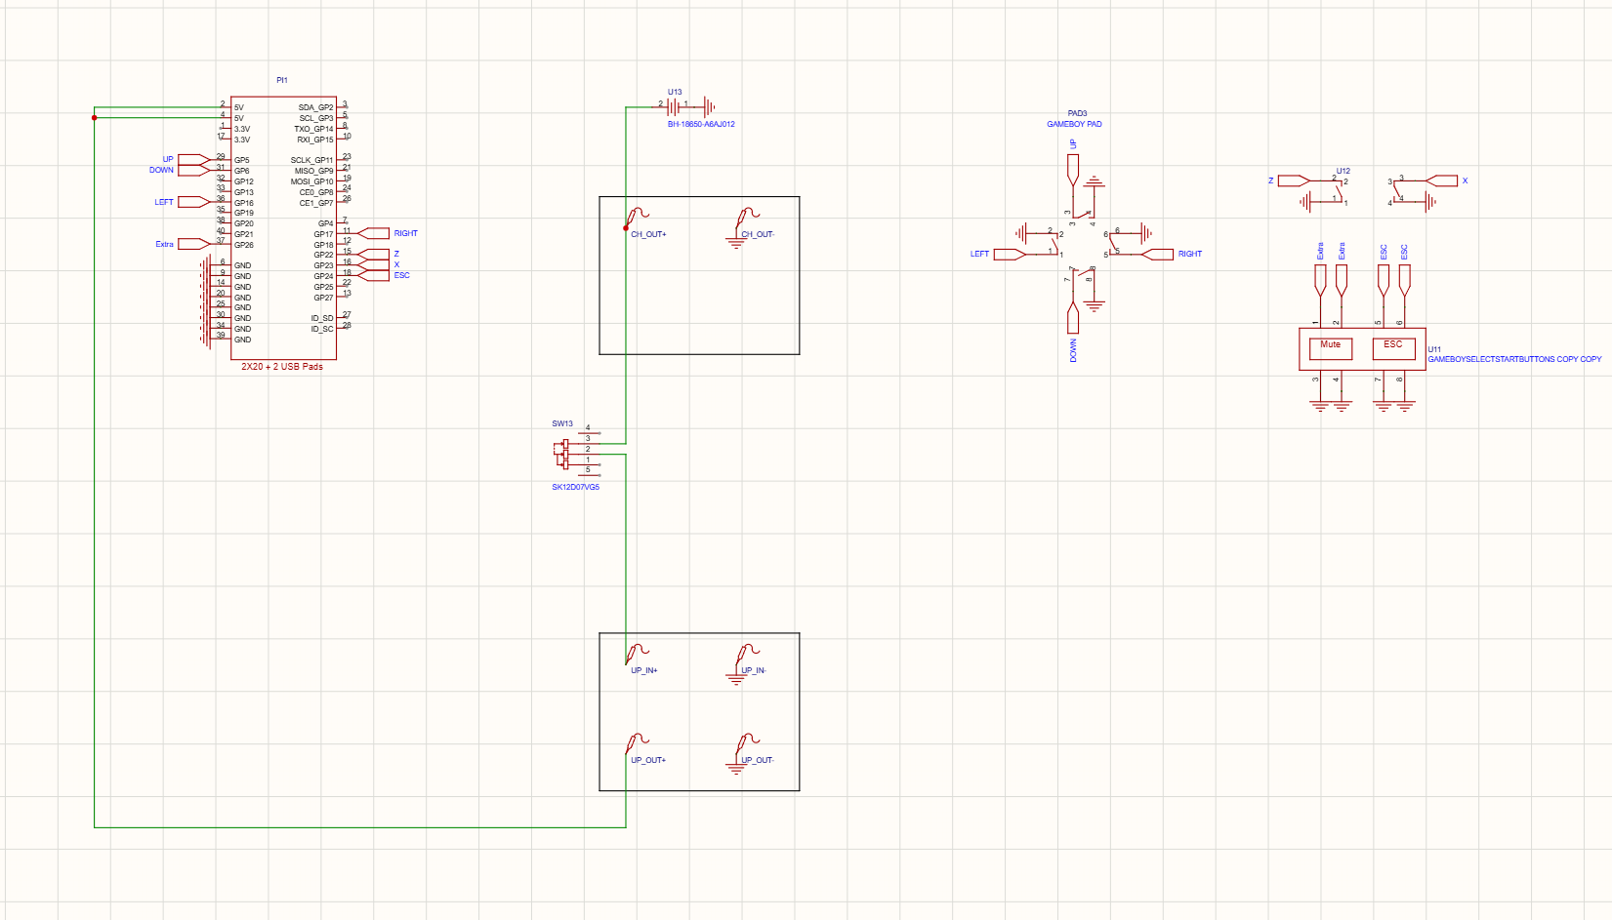Viewport: 1612px width, 920px height.
Task: Click the UP_IN- test pad
Action: 747,653
